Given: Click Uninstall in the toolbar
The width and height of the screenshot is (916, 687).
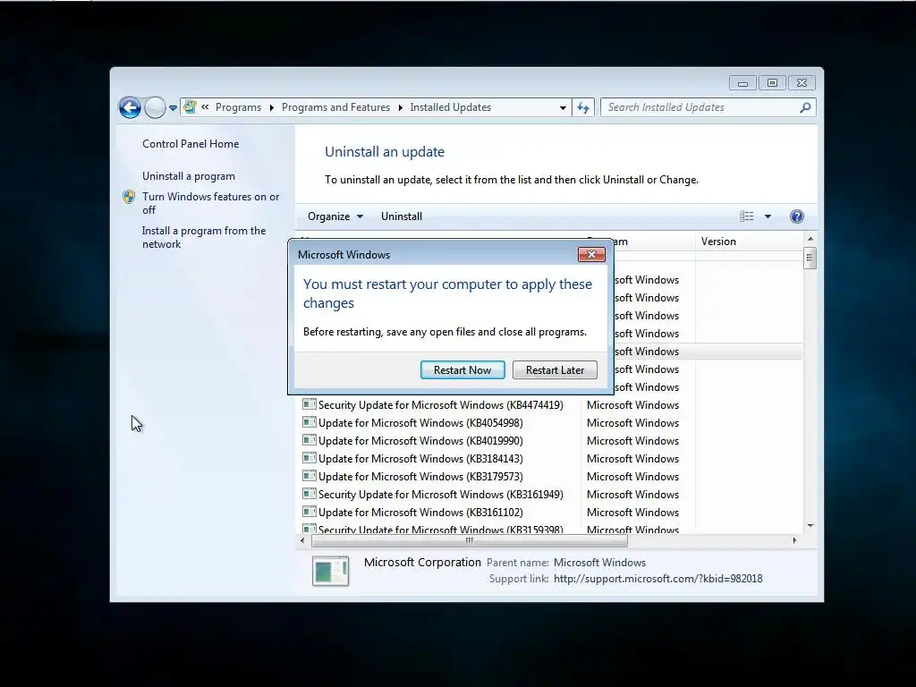Looking at the screenshot, I should coord(402,216).
